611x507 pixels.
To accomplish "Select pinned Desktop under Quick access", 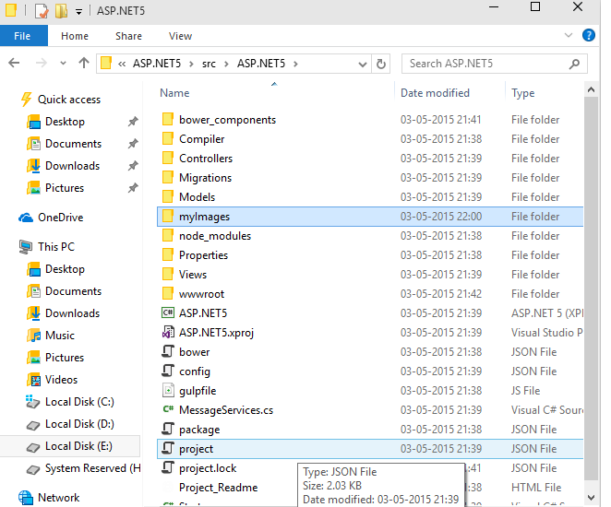I will (65, 122).
